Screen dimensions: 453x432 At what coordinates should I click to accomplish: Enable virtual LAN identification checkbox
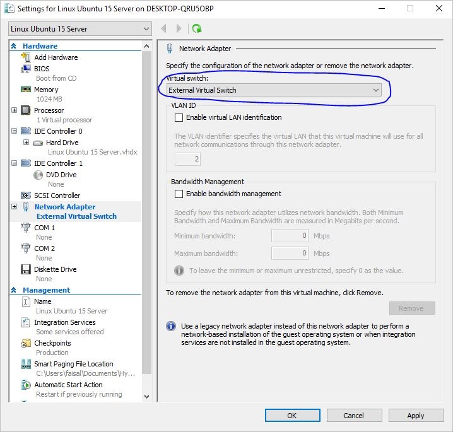(x=179, y=117)
